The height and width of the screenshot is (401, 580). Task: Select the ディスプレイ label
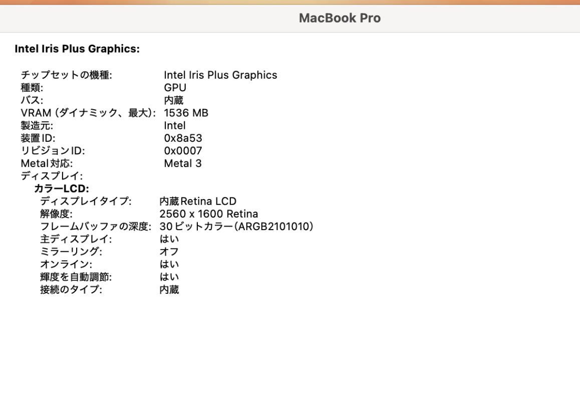[52, 176]
